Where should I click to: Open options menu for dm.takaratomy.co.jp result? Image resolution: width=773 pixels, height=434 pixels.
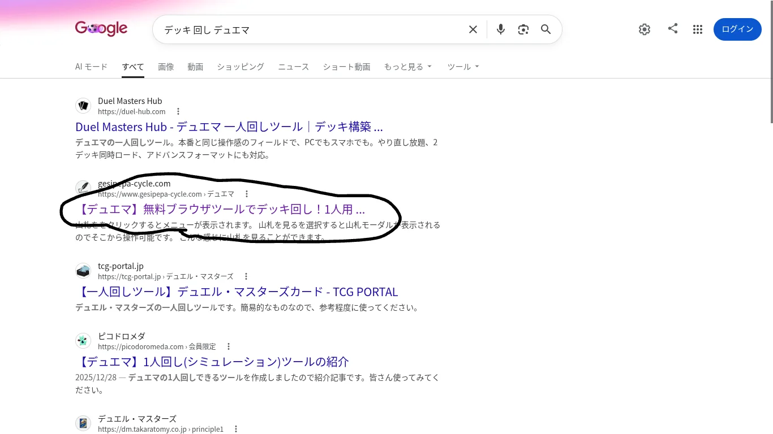[x=236, y=429]
